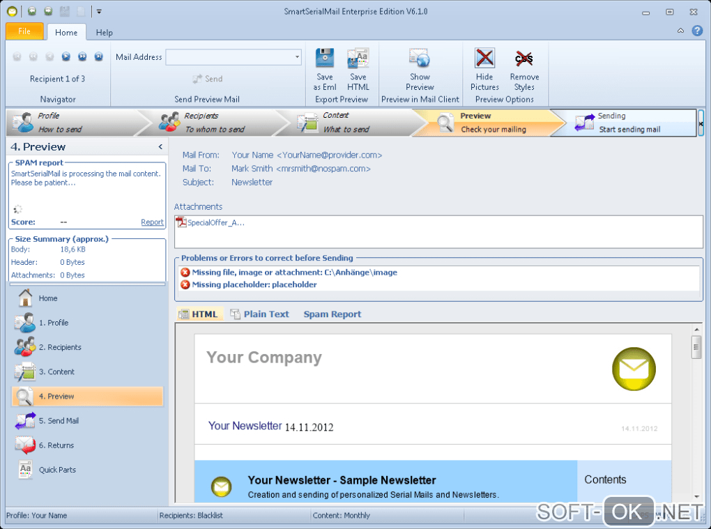
Task: Click the Your Company heading in preview
Action: point(264,358)
